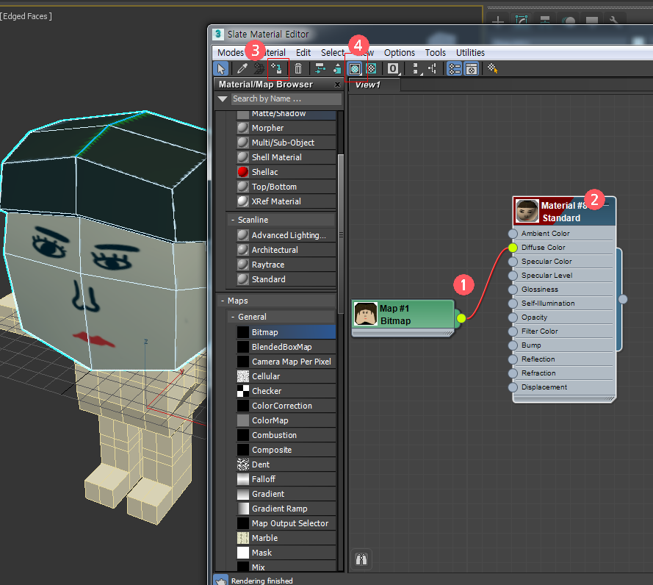Screen dimensions: 653x585
Task: Click the Bump input socket
Action: 513,345
